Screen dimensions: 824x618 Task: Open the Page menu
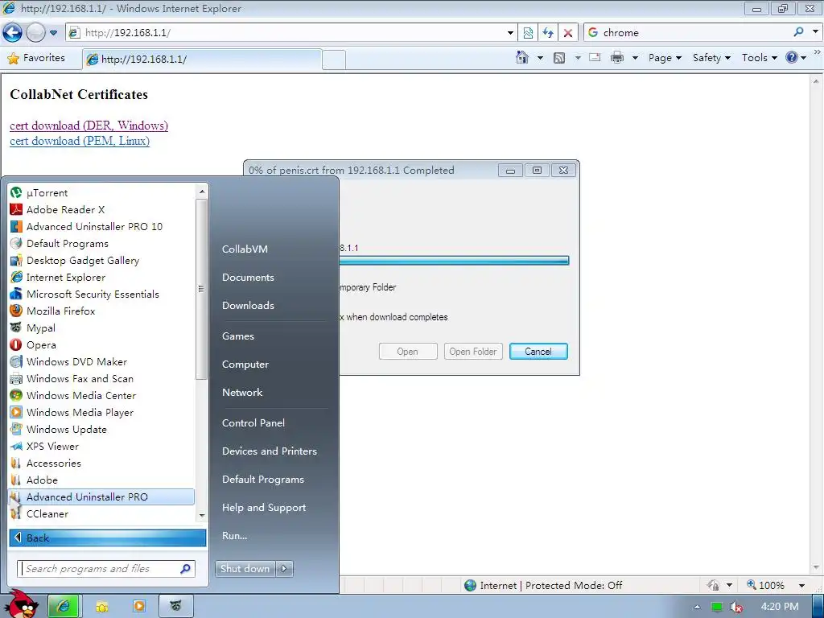point(665,58)
